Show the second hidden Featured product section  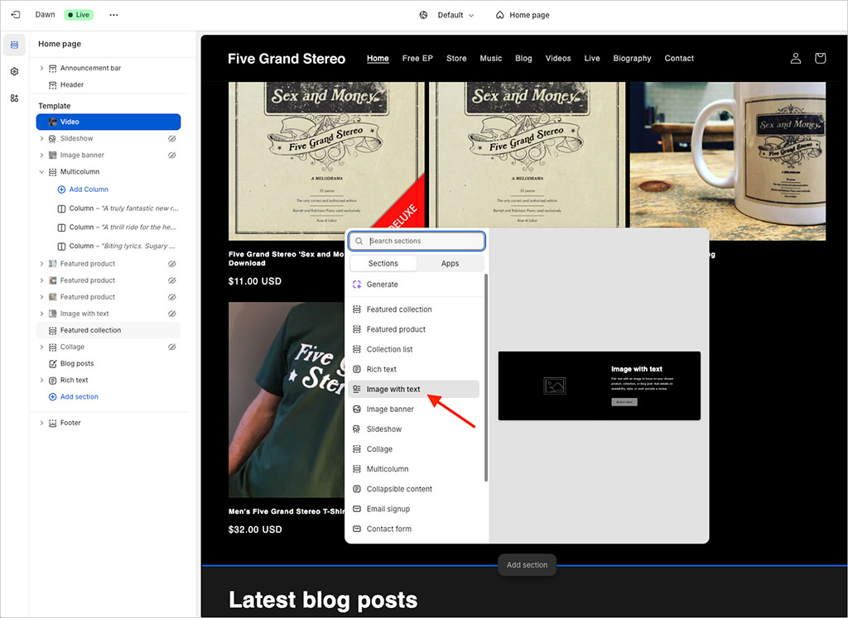[x=172, y=280]
